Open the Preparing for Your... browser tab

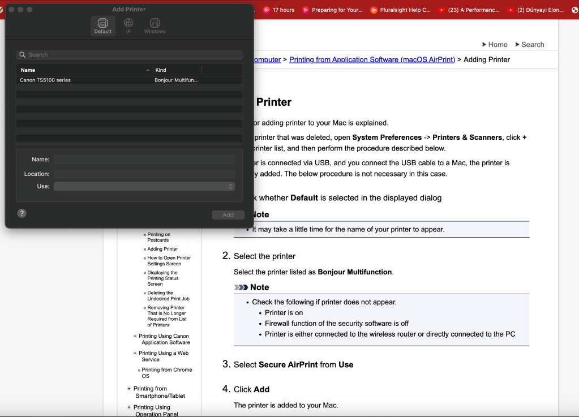click(332, 10)
